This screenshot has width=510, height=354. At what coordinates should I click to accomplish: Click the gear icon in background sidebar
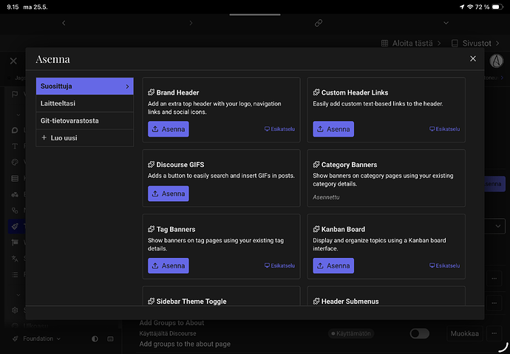pos(15,310)
